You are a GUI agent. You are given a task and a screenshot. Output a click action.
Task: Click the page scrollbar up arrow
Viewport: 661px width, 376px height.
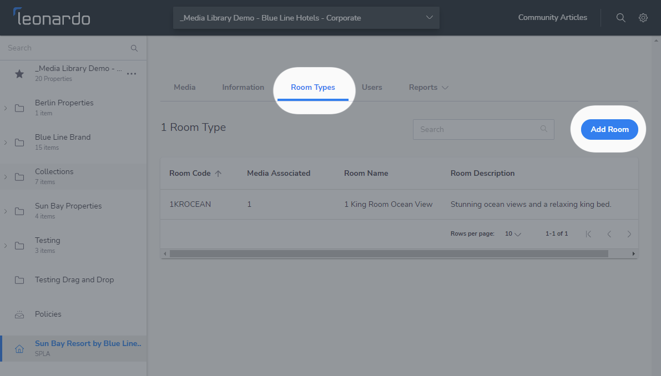(x=656, y=41)
